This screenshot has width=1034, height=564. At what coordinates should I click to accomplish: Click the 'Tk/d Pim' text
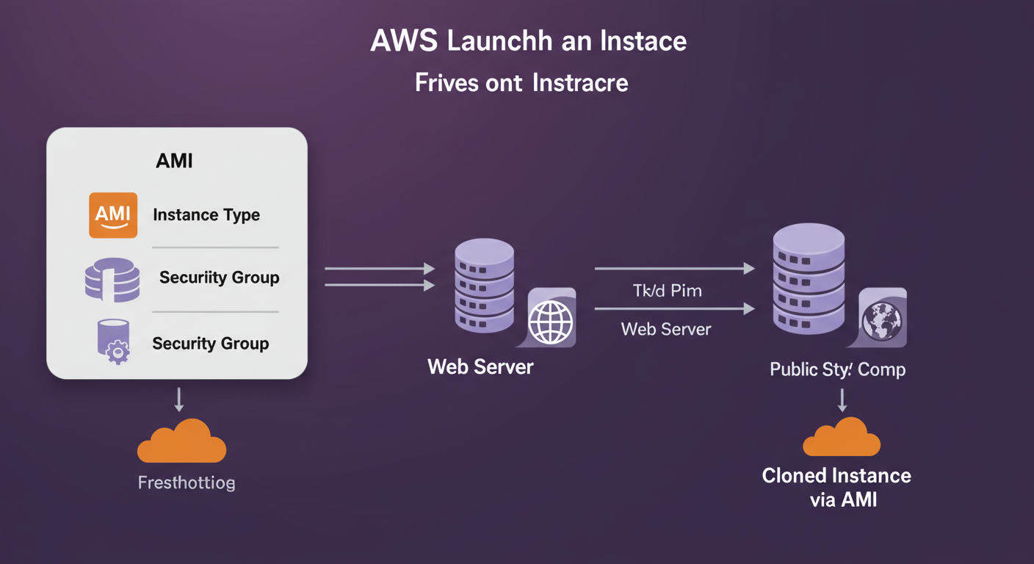click(668, 291)
